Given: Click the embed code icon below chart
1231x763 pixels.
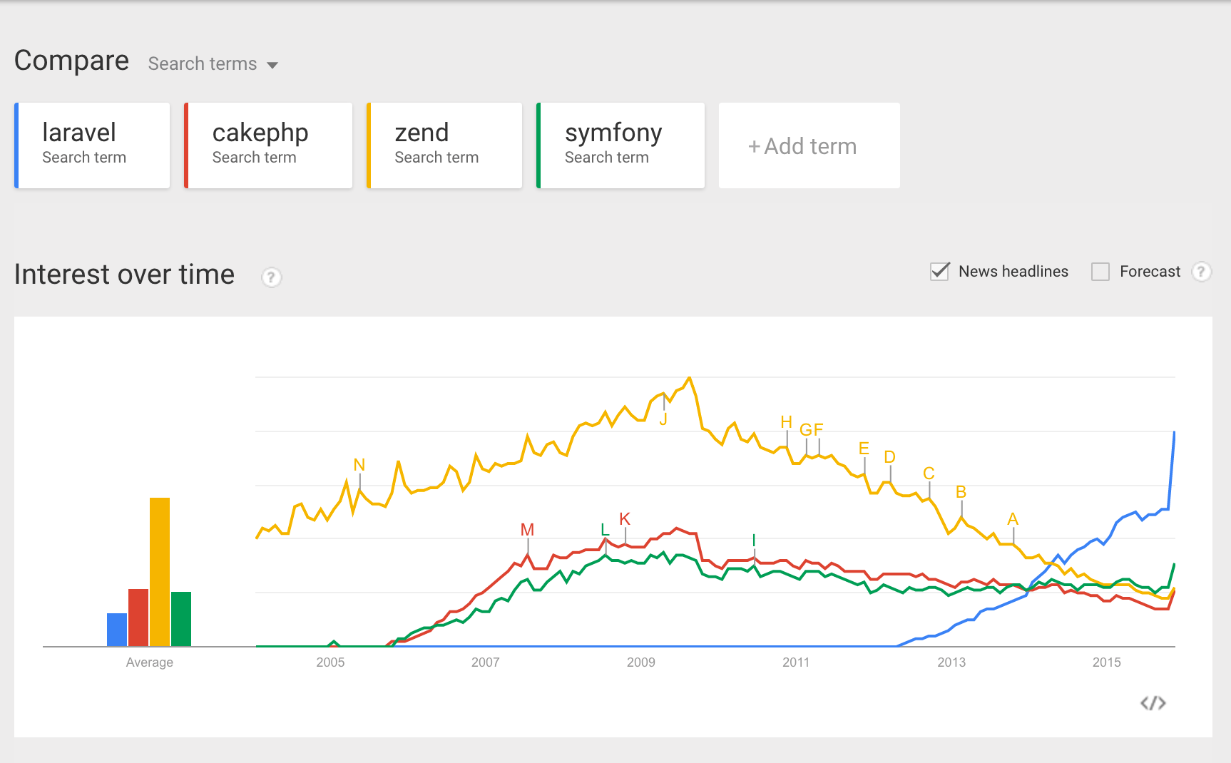Looking at the screenshot, I should [x=1153, y=703].
